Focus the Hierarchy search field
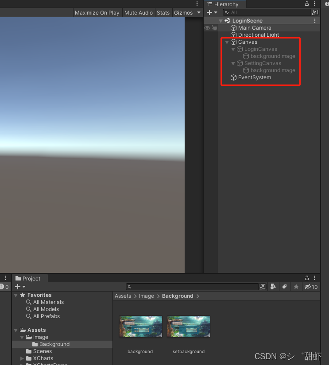Image resolution: width=329 pixels, height=365 pixels. [267, 12]
